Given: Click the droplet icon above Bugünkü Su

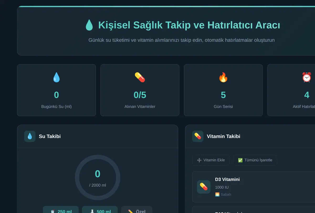Looking at the screenshot, I should (56, 77).
